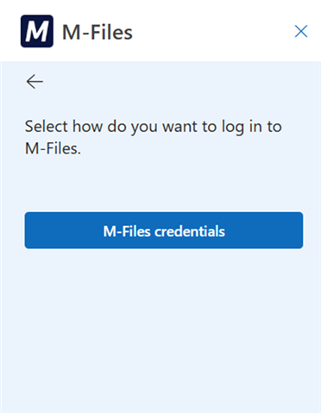Tap the back arrow below header
Viewport: 321px width, 413px height.
(35, 82)
